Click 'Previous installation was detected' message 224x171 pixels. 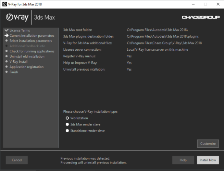pos(85,158)
